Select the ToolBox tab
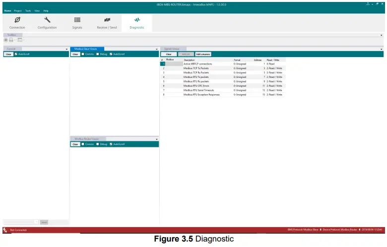Screen dimensions: 387x247 click(x=13, y=35)
